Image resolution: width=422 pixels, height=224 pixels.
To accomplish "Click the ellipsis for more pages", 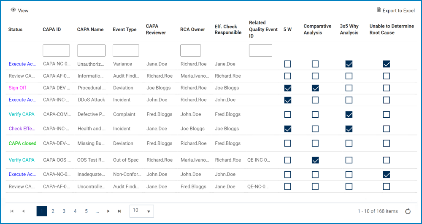I will click(97, 211).
